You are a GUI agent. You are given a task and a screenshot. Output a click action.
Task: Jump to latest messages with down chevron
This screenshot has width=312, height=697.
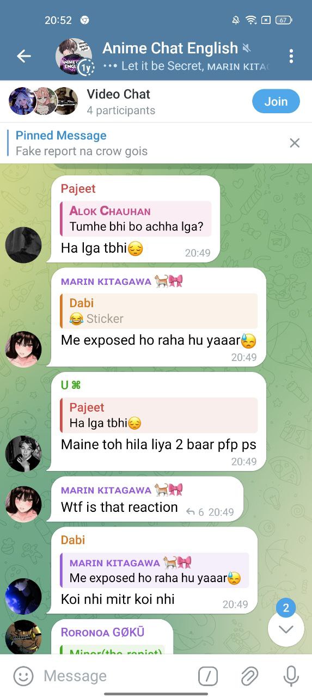[x=286, y=629]
